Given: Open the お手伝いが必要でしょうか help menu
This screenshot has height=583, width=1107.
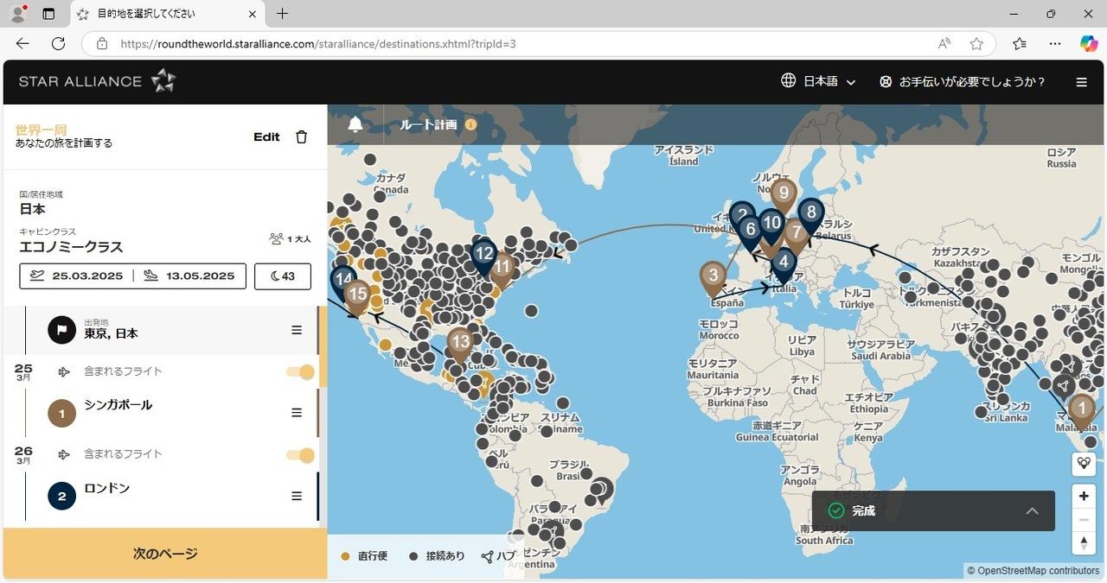Looking at the screenshot, I should tap(962, 81).
